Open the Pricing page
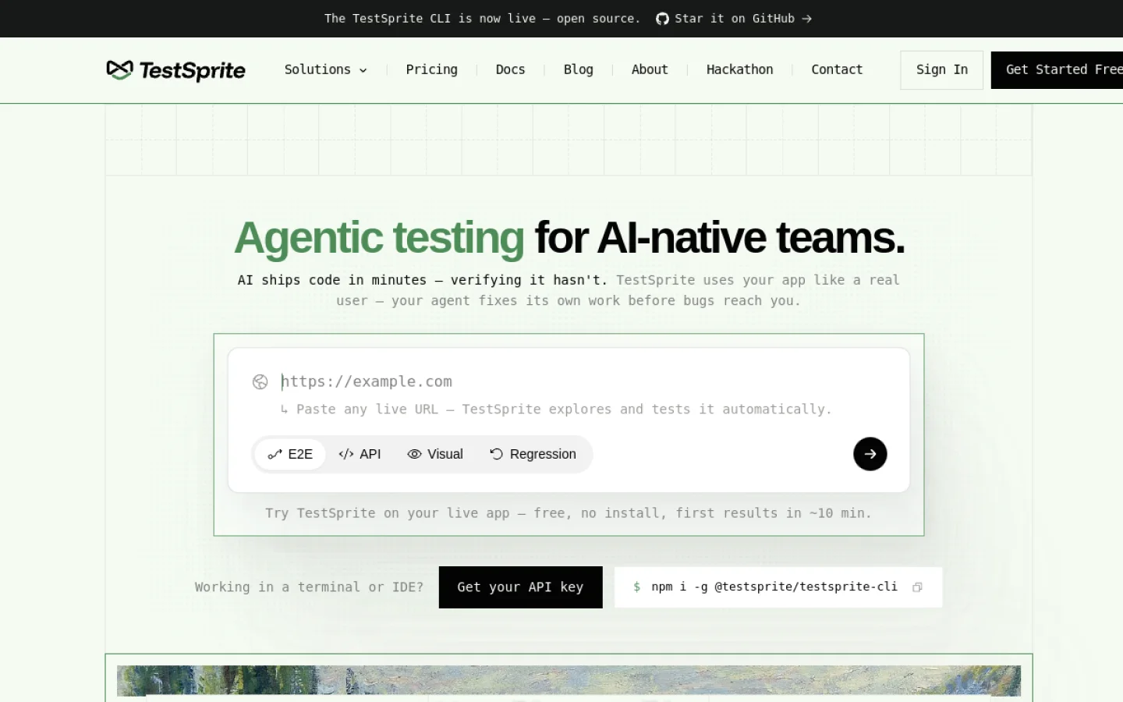Viewport: 1123px width, 702px height. [431, 69]
